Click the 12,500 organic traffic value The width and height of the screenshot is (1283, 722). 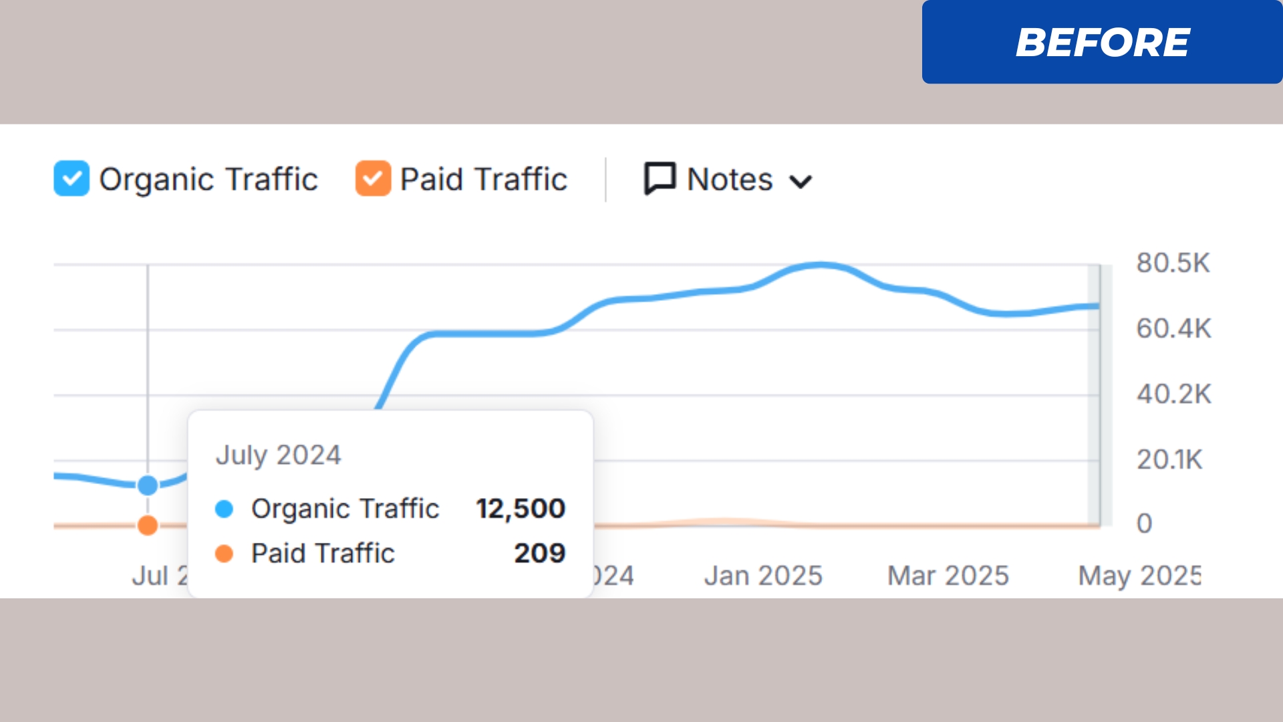521,509
